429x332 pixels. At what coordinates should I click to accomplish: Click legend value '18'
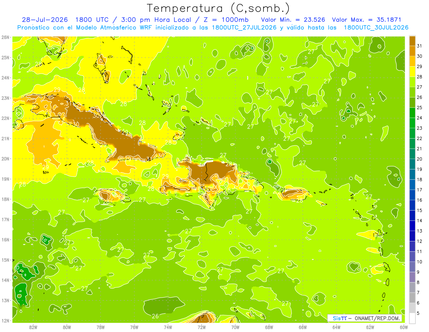click(x=419, y=179)
